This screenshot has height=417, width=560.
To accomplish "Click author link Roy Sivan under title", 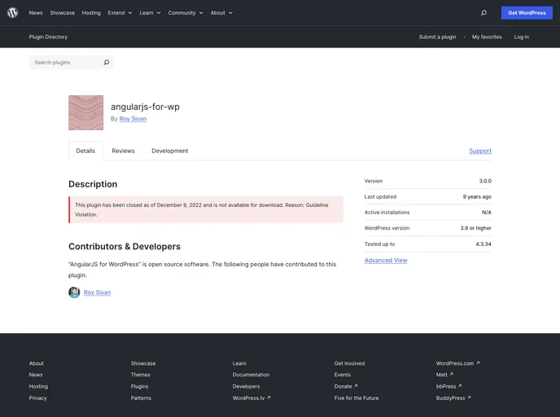I will point(133,119).
